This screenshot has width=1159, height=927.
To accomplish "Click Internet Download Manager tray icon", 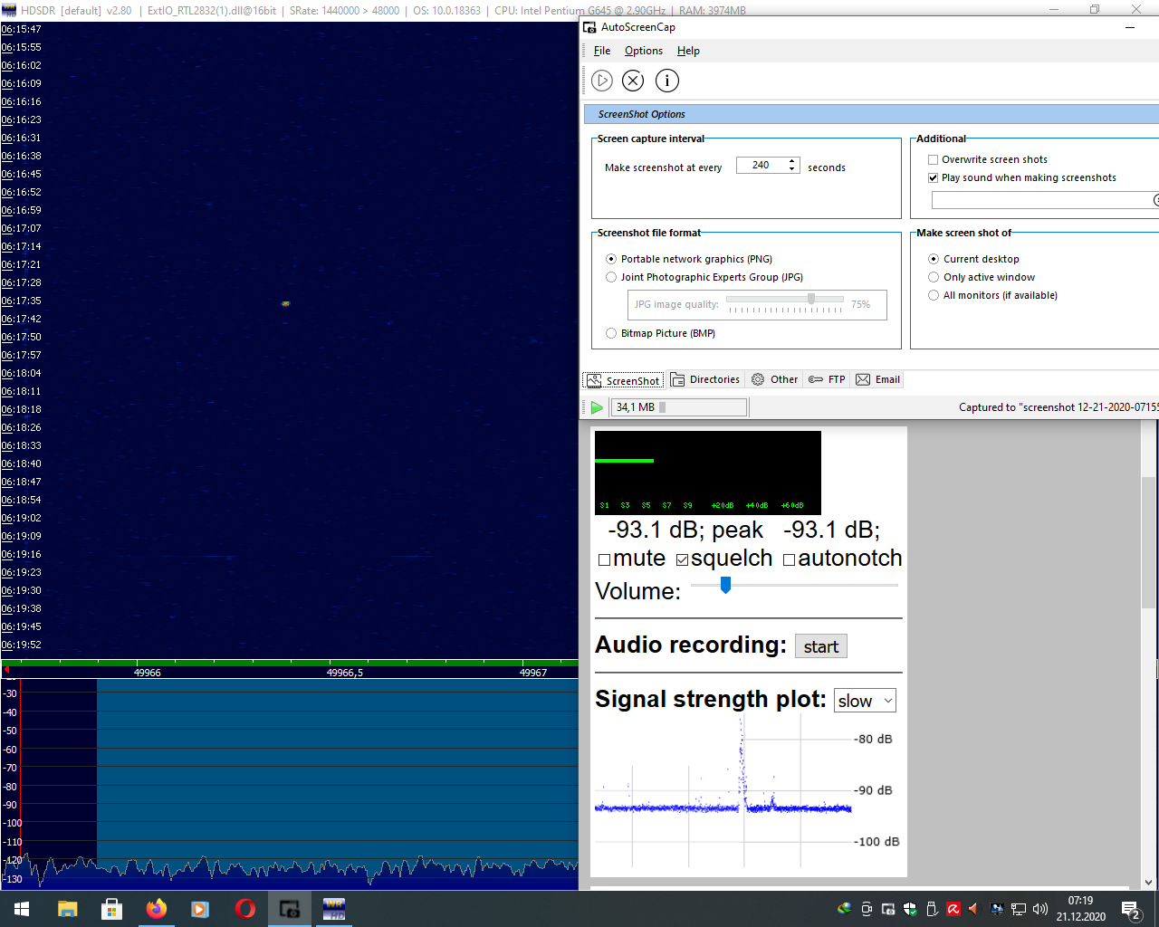I will pos(845,909).
